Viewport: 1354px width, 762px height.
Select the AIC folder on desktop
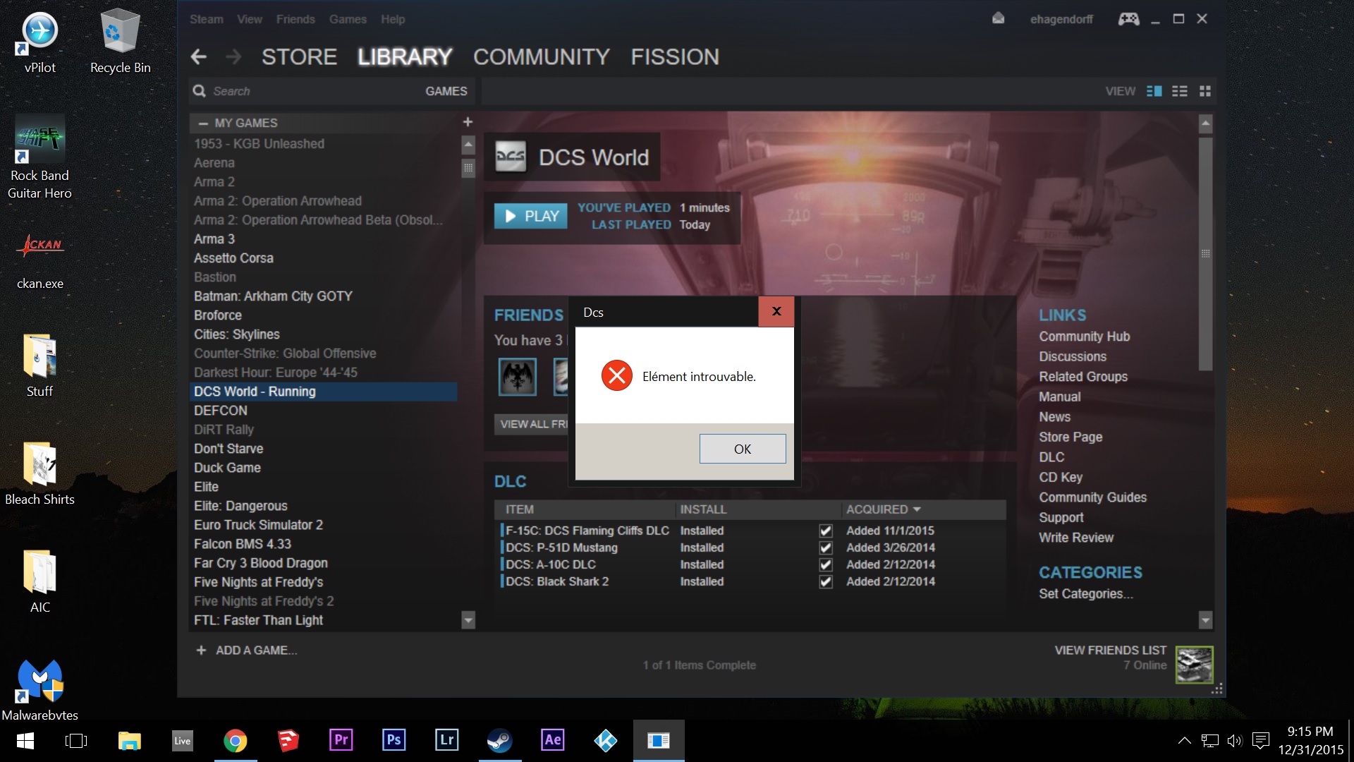39,581
